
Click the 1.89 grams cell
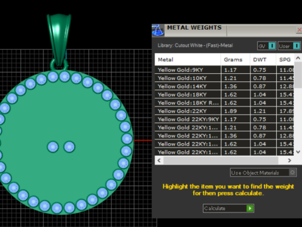(235, 111)
